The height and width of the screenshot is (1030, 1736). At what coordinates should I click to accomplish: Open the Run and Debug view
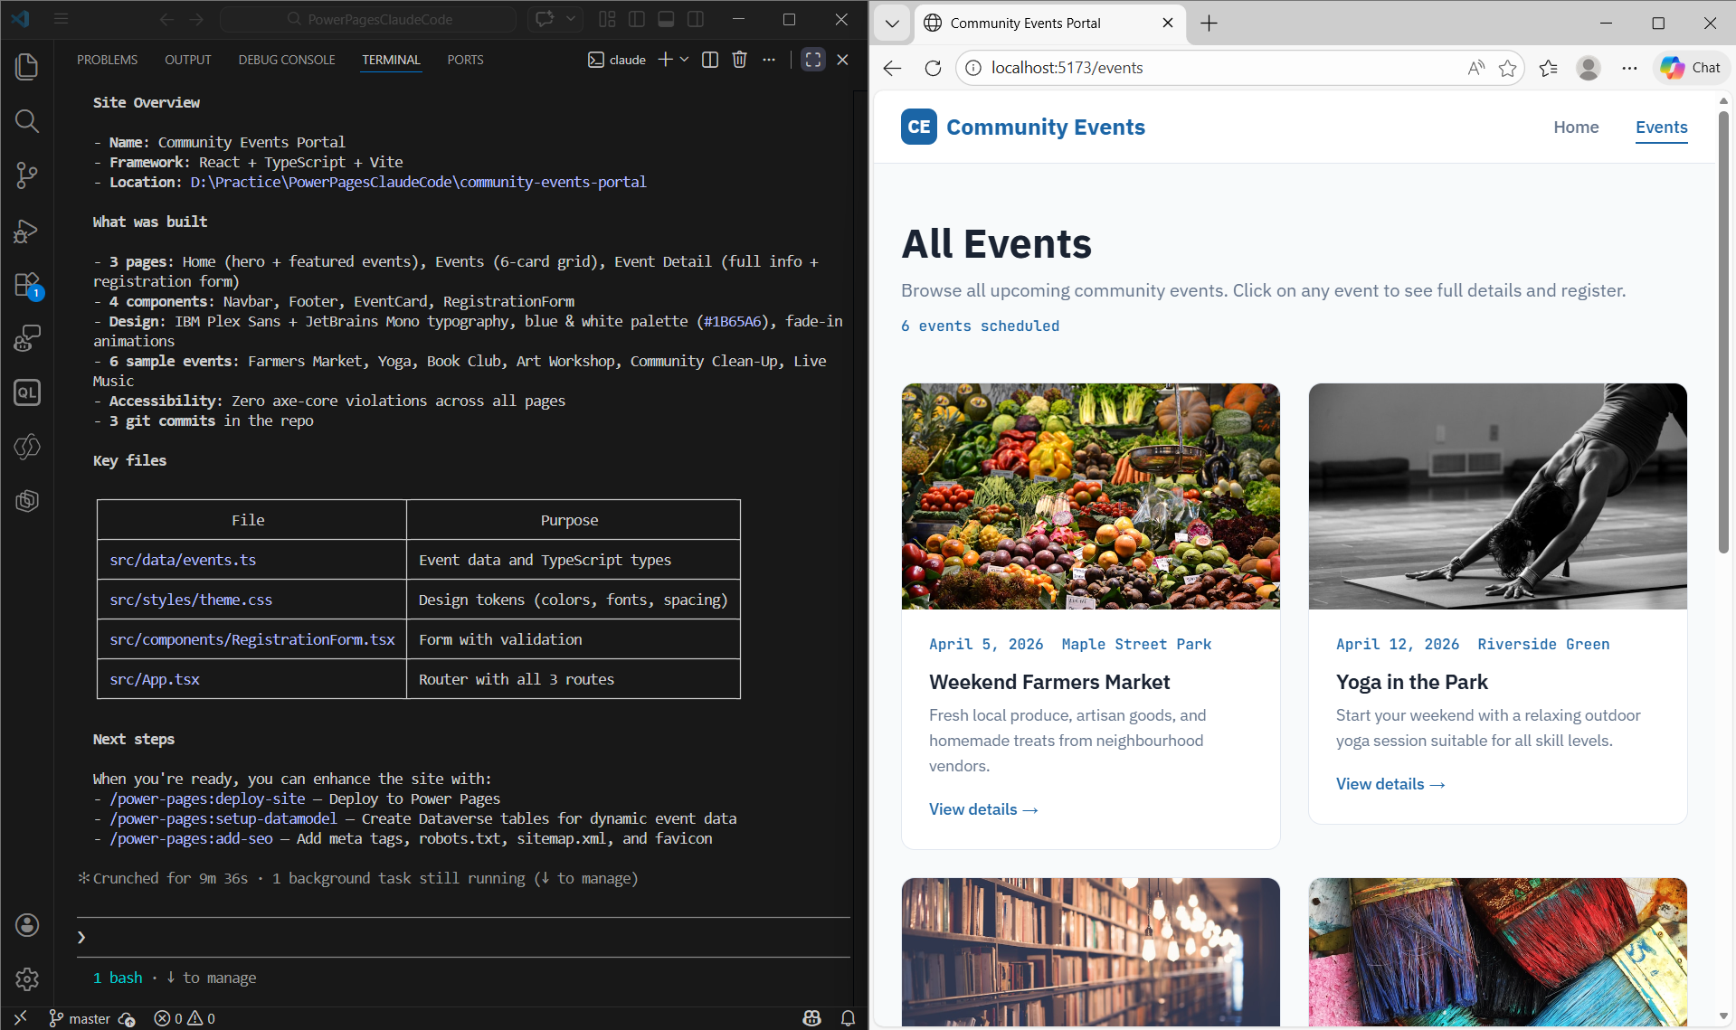[27, 231]
